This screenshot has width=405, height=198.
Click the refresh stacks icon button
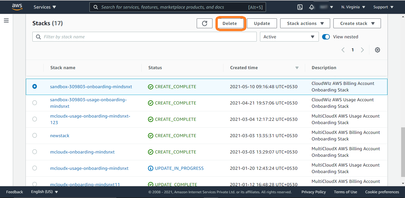204,23
